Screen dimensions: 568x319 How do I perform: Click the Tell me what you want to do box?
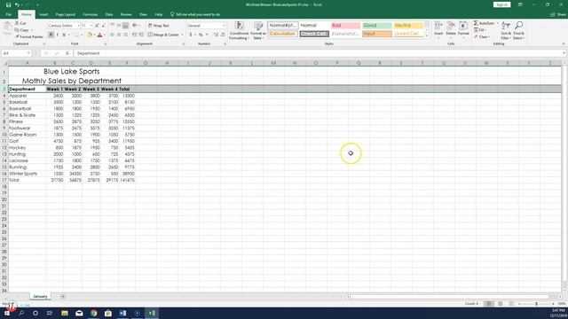click(x=195, y=14)
